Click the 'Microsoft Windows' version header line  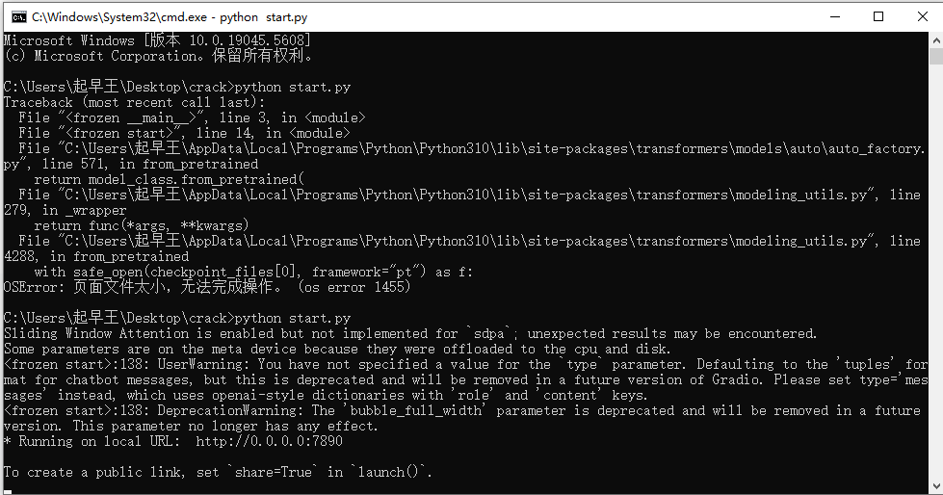pyautogui.click(x=158, y=40)
